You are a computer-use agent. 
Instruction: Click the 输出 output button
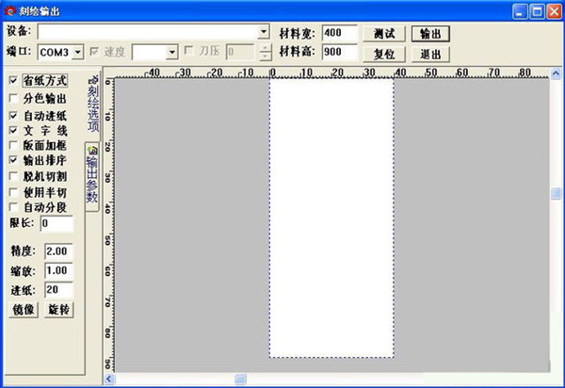[430, 33]
